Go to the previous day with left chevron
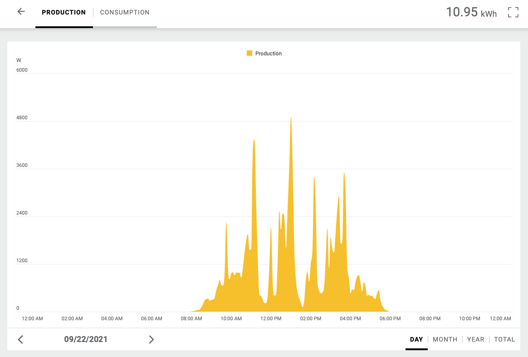Image resolution: width=528 pixels, height=357 pixels. point(20,339)
